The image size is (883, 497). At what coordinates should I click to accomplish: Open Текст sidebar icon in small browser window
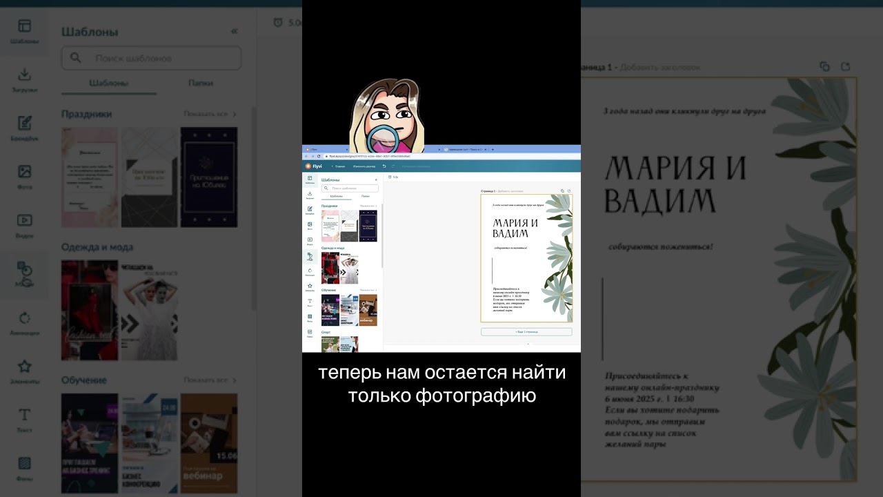[310, 302]
